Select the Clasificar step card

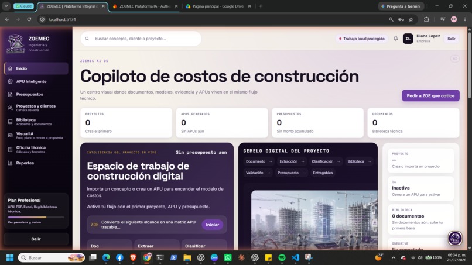(204, 245)
